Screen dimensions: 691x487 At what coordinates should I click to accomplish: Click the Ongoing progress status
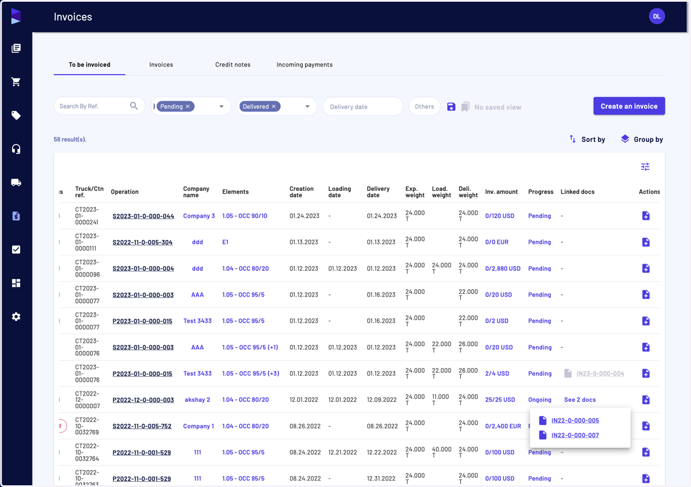[540, 400]
